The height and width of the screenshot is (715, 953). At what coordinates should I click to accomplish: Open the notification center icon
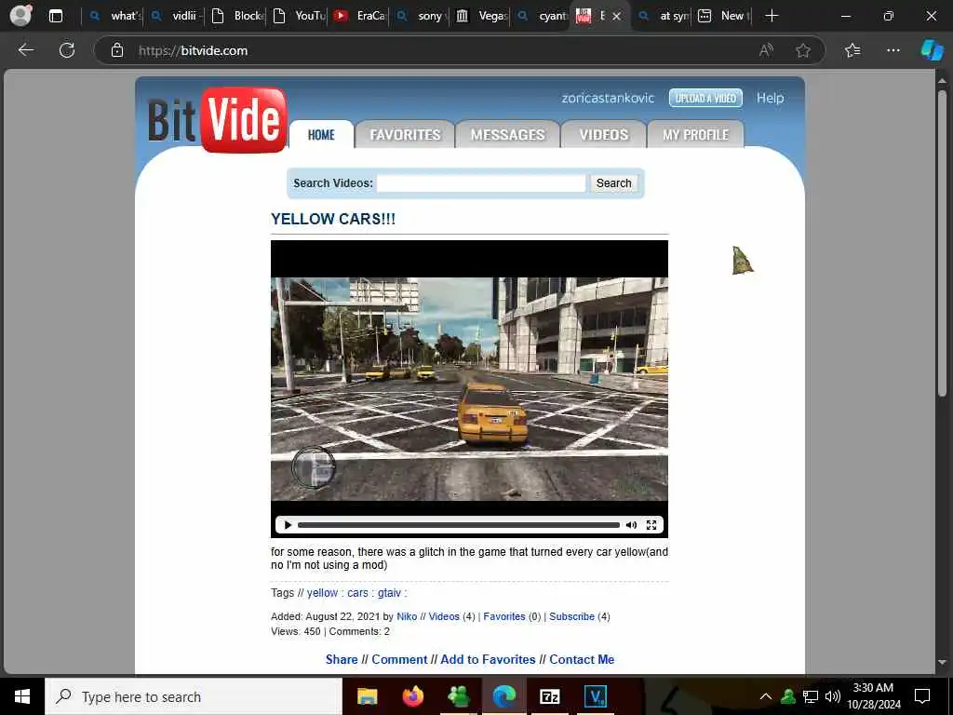(922, 696)
